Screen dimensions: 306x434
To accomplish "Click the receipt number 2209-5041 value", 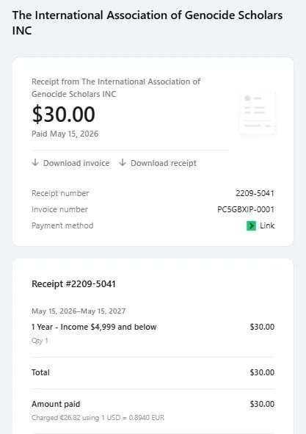I will [255, 193].
